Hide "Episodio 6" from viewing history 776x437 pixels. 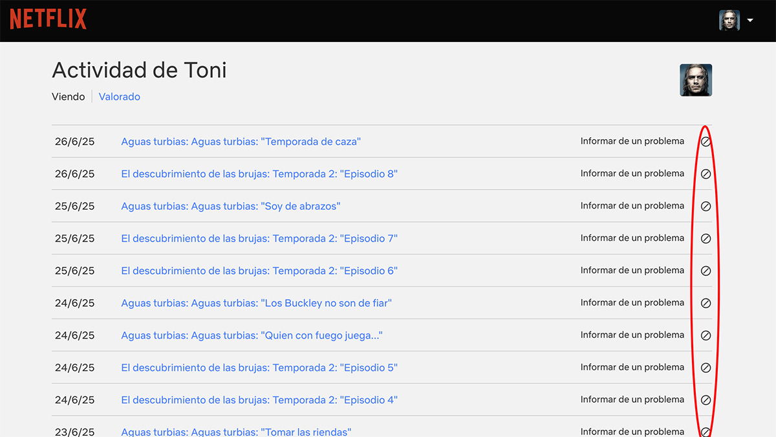[x=706, y=271]
